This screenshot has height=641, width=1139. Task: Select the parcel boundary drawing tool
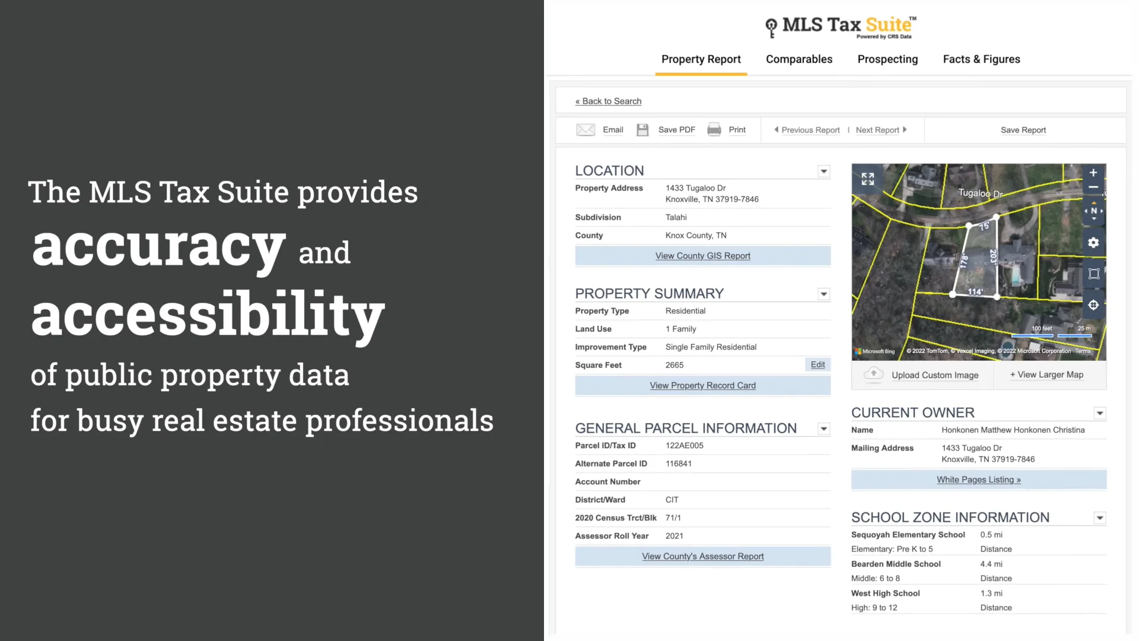1093,273
